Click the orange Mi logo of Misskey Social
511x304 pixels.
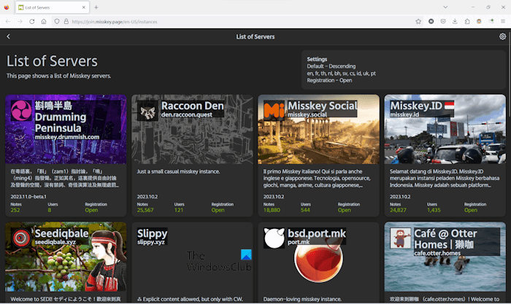tap(274, 111)
